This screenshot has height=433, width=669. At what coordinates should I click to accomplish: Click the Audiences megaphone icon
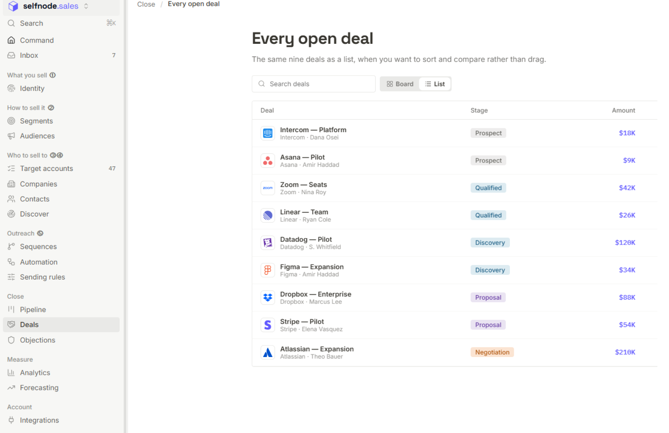click(x=11, y=136)
